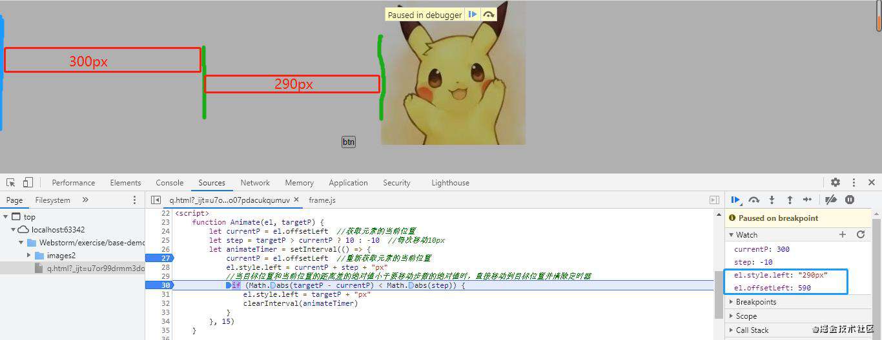This screenshot has width=882, height=340.
Task: Show more navigator tabs chevron
Action: [85, 200]
